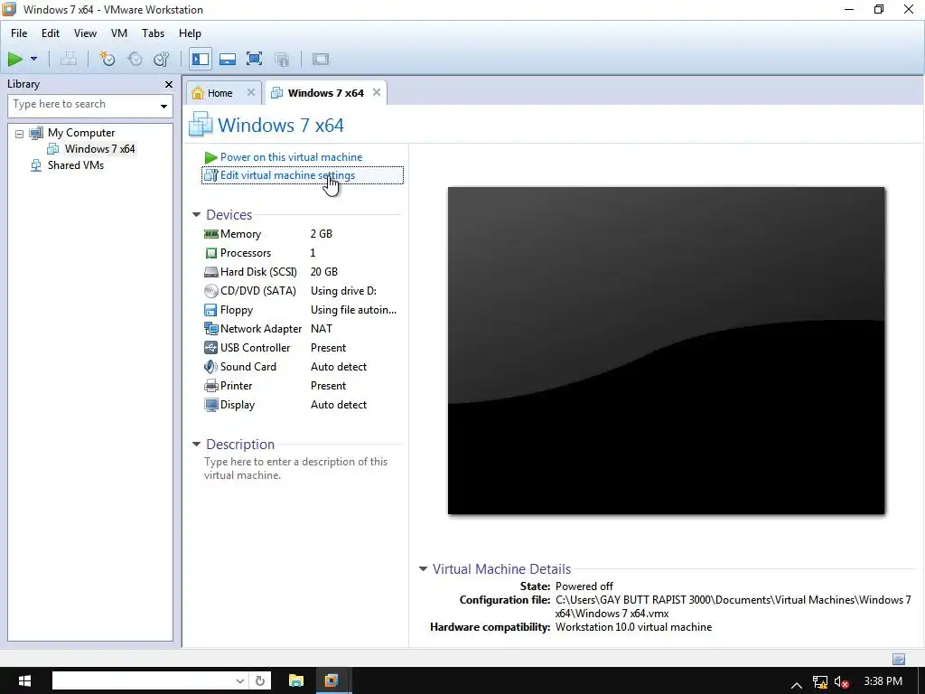Image resolution: width=925 pixels, height=694 pixels.
Task: Click the muted volume tray icon
Action: click(x=842, y=682)
